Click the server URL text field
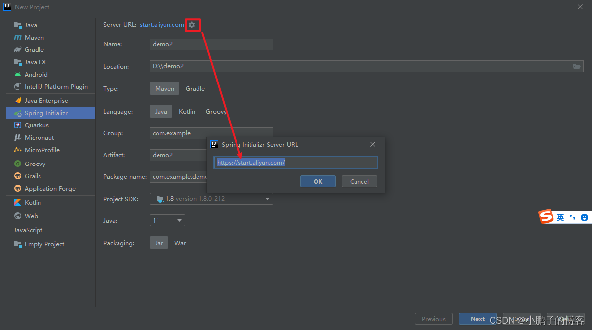Image resolution: width=592 pixels, height=330 pixels. [296, 163]
